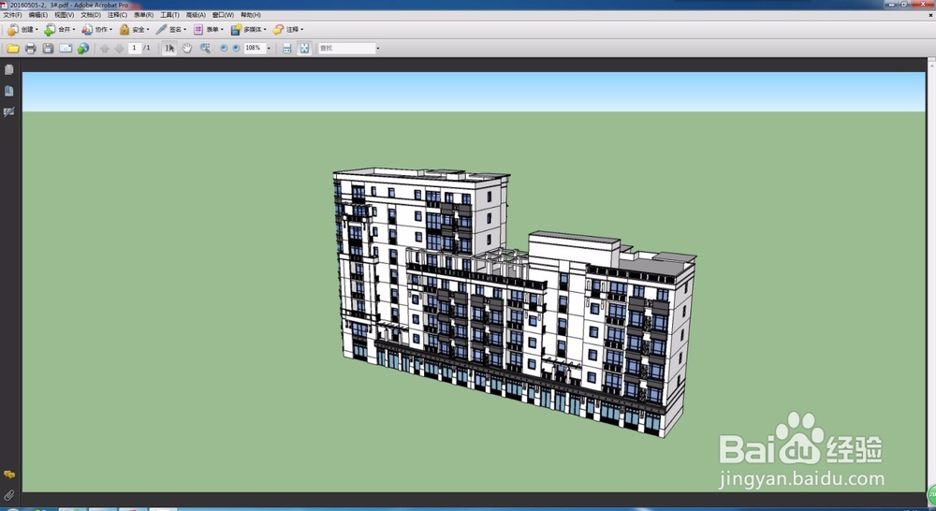Image resolution: width=936 pixels, height=511 pixels.
Task: Activate the Select text cursor tool
Action: tap(169, 49)
